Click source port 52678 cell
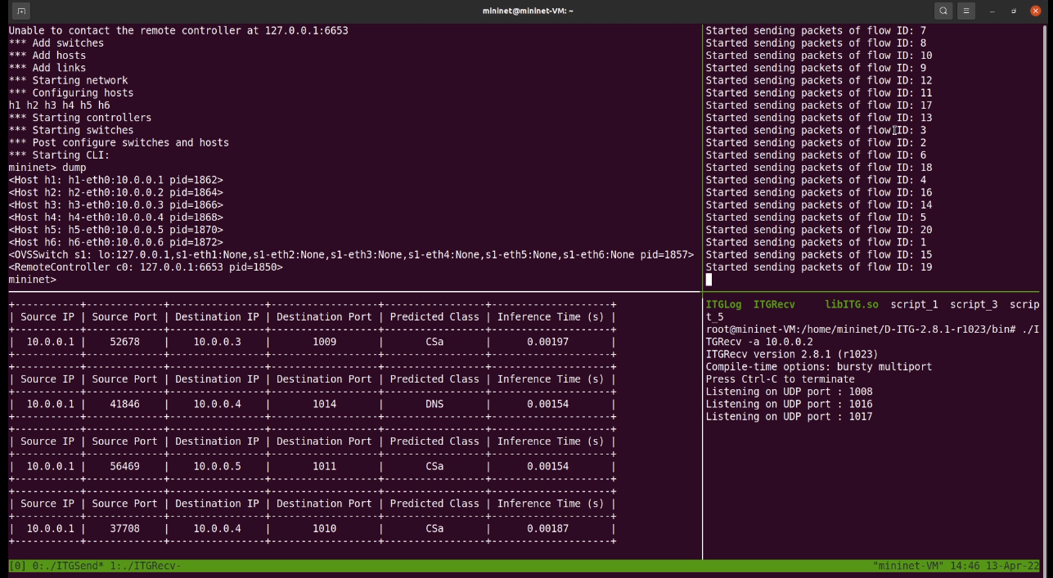 click(124, 342)
